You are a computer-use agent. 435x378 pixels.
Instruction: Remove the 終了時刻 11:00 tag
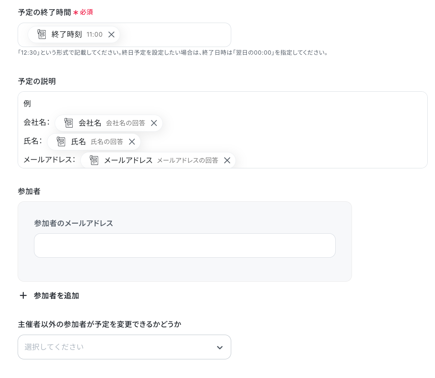(111, 34)
